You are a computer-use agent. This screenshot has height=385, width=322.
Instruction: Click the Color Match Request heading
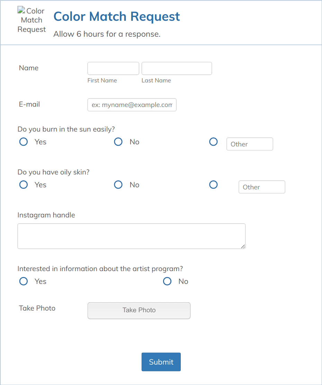click(x=116, y=16)
